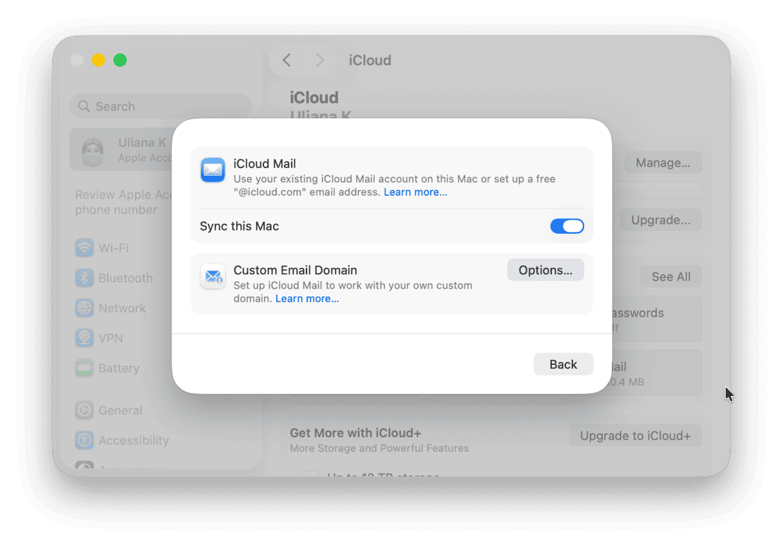Open Custom Email Domain Options
This screenshot has width=783, height=546.
(x=545, y=270)
